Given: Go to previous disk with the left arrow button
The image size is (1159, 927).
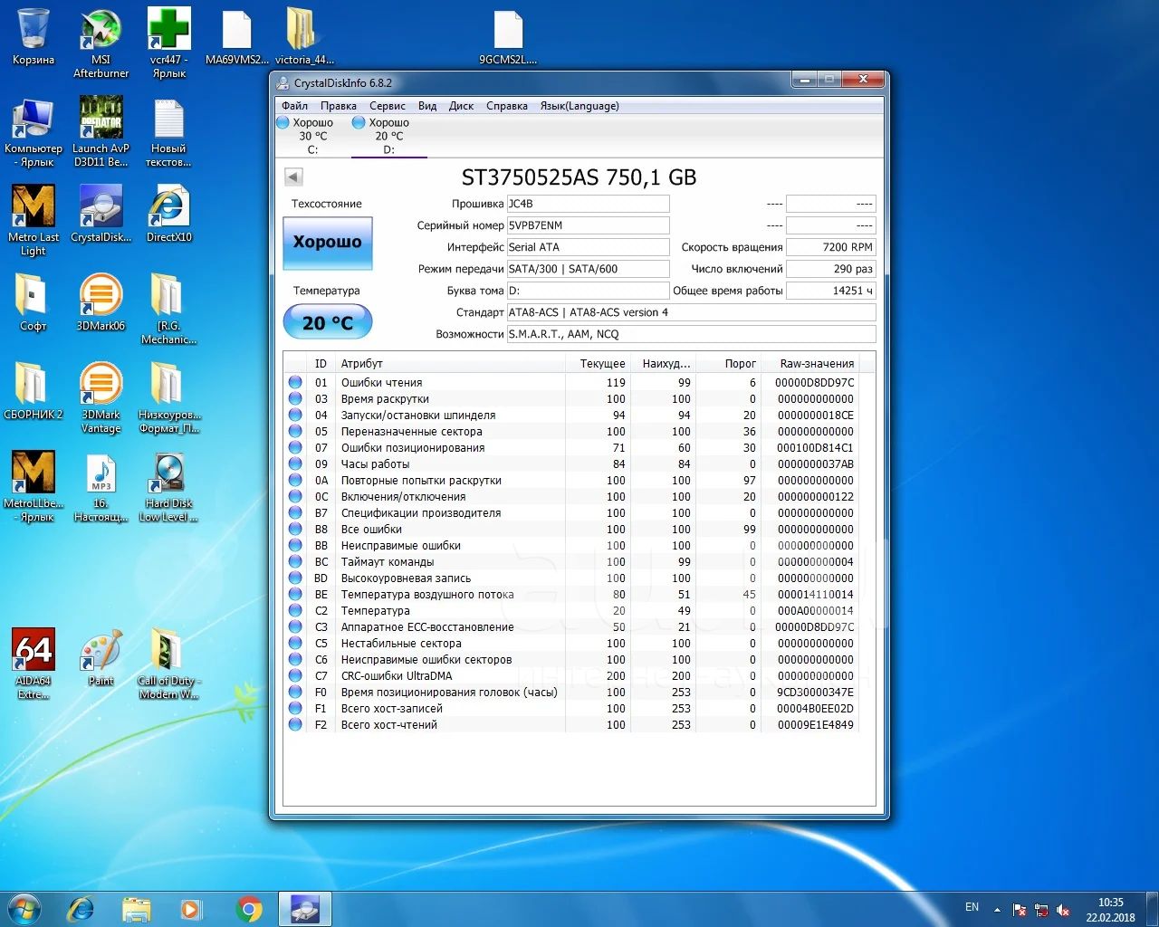Looking at the screenshot, I should click(293, 177).
